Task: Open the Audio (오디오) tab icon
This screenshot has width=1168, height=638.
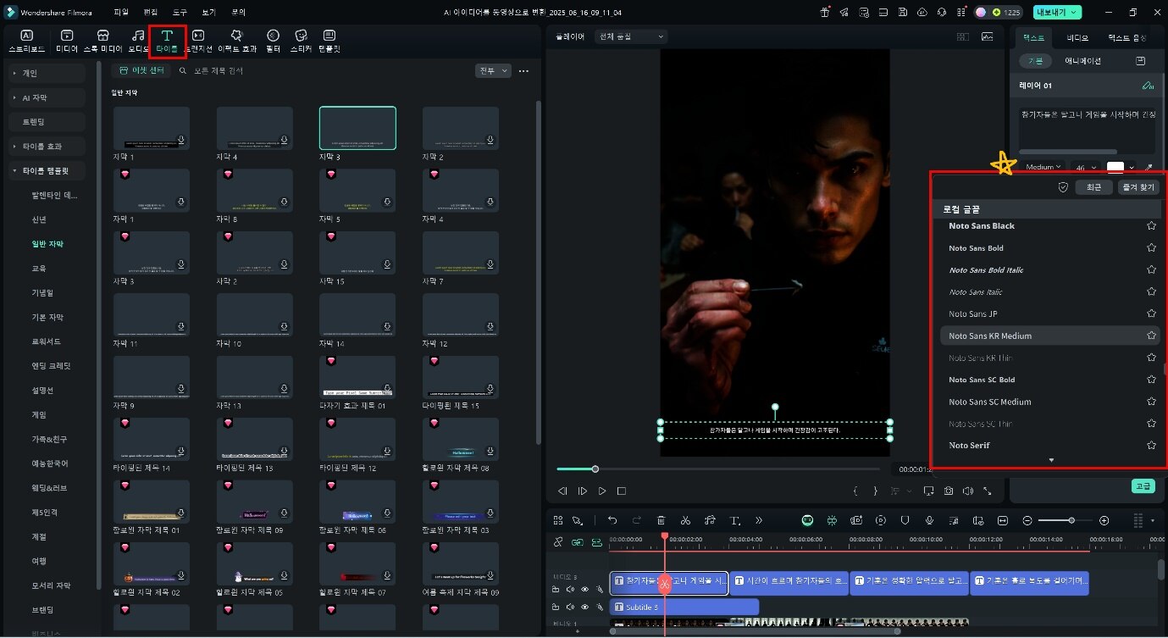Action: [x=137, y=36]
